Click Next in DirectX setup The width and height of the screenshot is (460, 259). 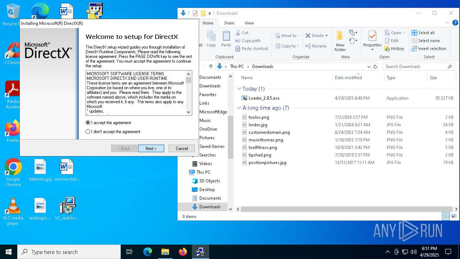pyautogui.click(x=151, y=148)
